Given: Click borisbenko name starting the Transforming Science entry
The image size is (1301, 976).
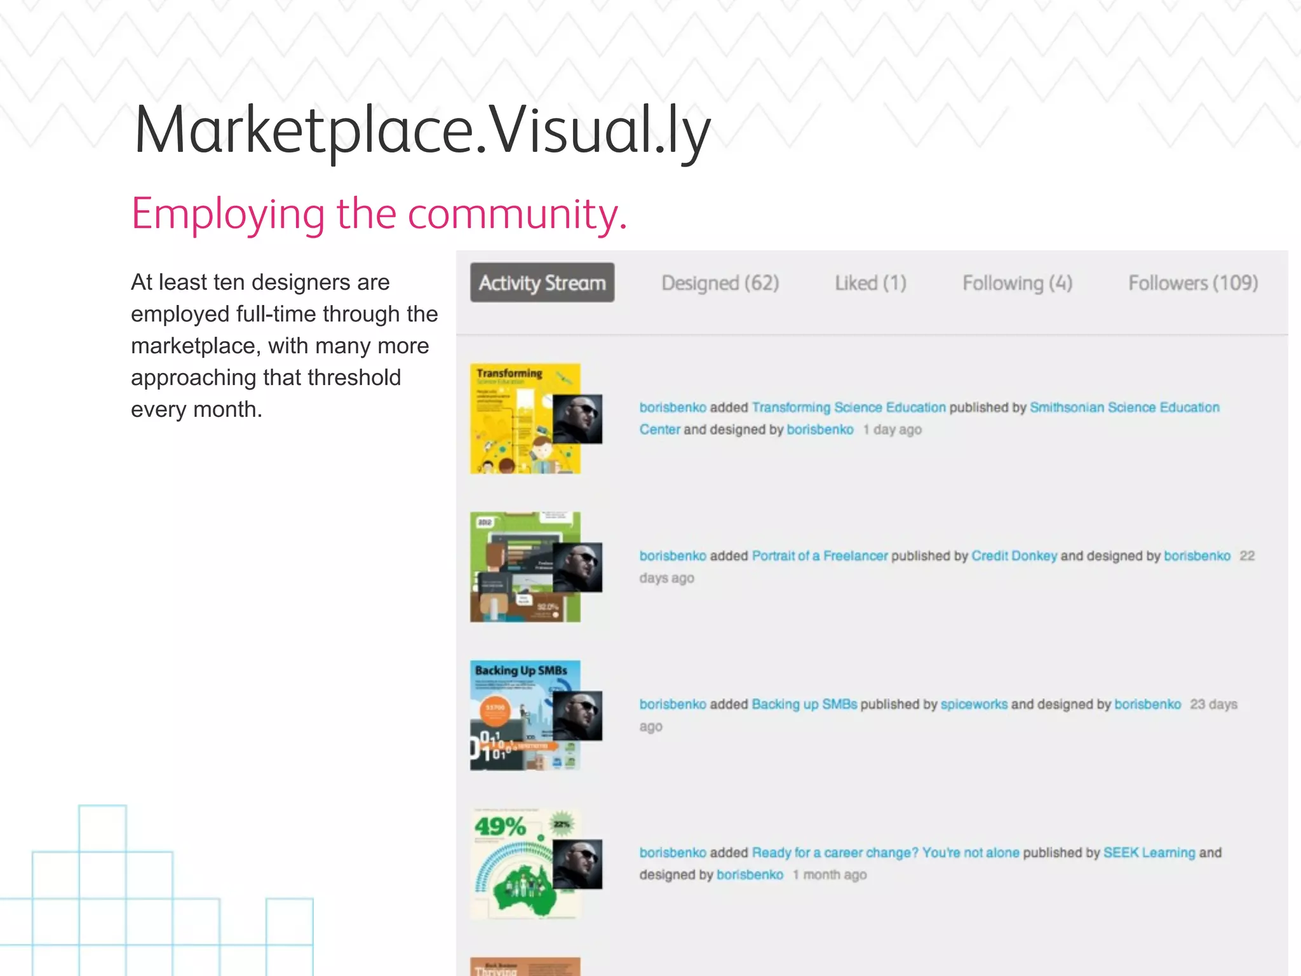Looking at the screenshot, I should click(673, 407).
